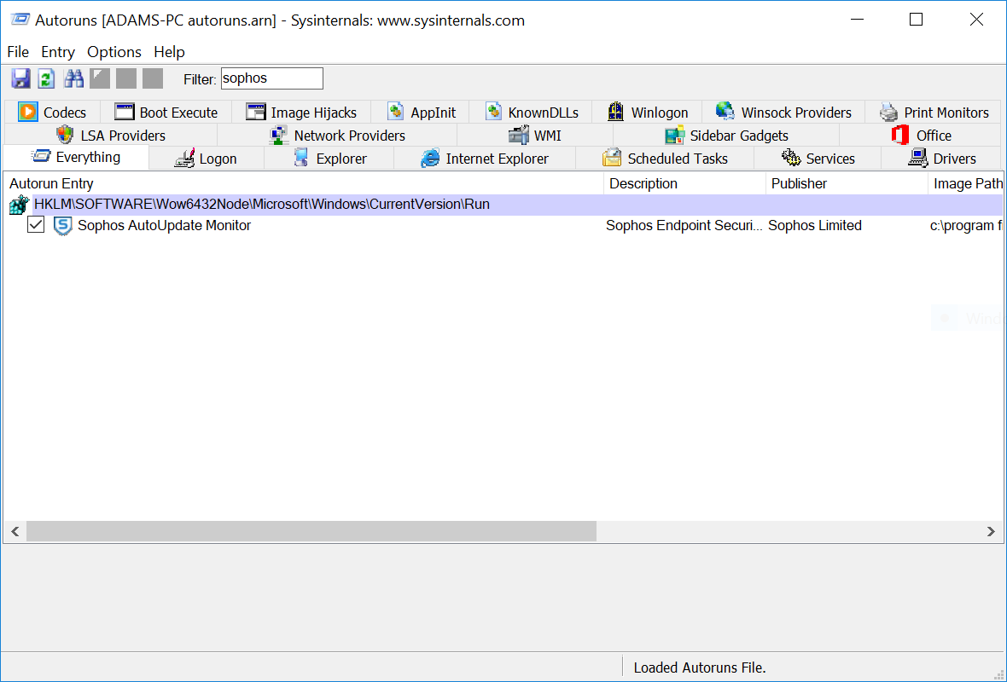Click the registry key icon beside HKLM Run
1007x682 pixels.
pyautogui.click(x=19, y=205)
